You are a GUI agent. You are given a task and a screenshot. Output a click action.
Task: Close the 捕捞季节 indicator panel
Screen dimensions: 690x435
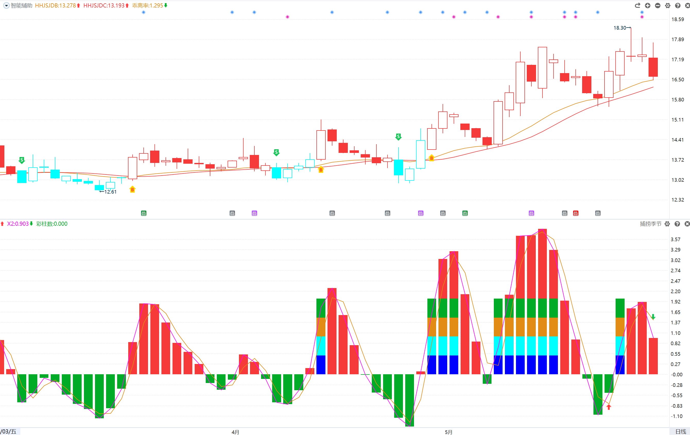point(687,224)
